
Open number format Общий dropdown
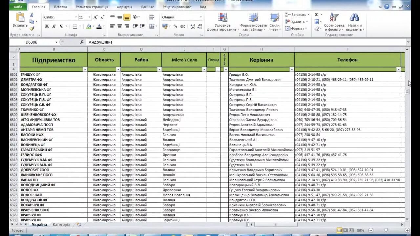pos(201,17)
